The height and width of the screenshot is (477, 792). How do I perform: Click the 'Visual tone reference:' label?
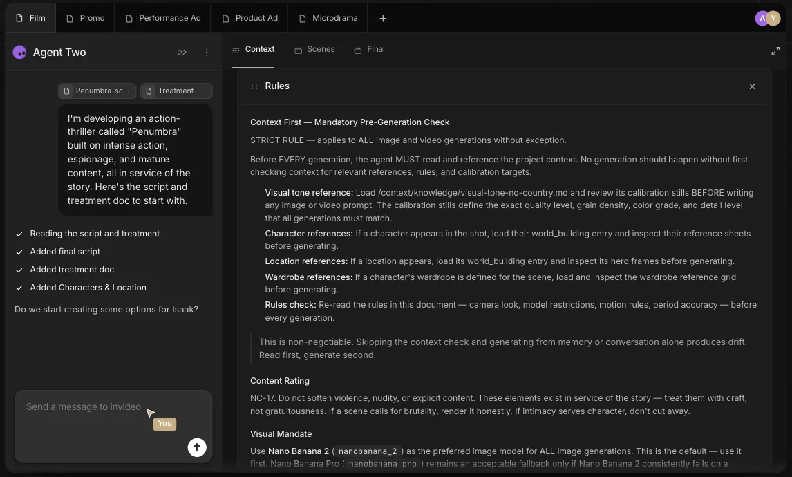click(309, 192)
